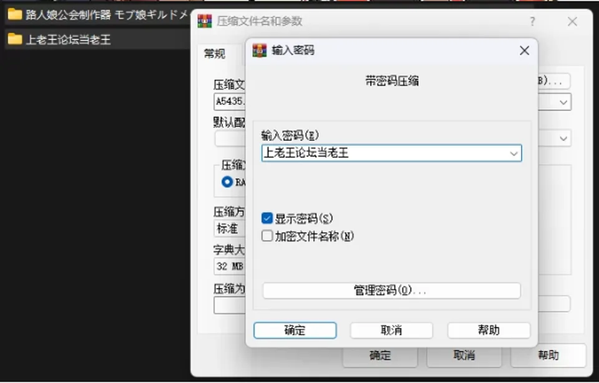Click the archive name field showing A5435
Image resolution: width=599 pixels, height=383 pixels.
(x=230, y=102)
